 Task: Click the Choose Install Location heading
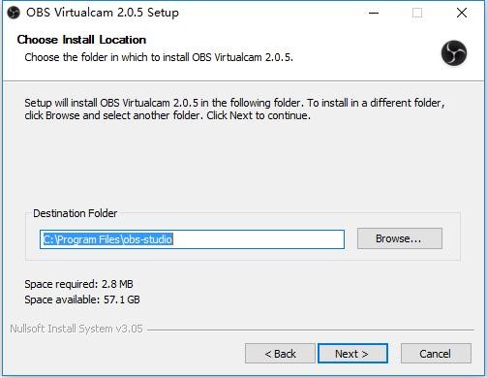click(81, 40)
